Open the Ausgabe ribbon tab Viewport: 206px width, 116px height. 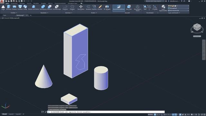[43, 3]
